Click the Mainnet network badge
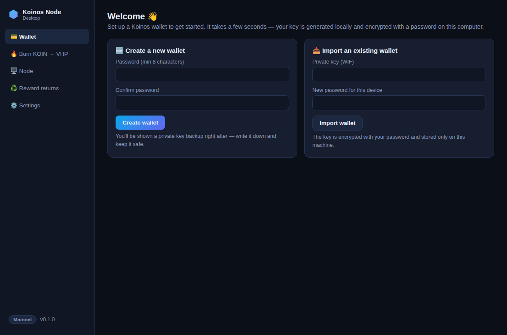This screenshot has height=335, width=507. 22,320
